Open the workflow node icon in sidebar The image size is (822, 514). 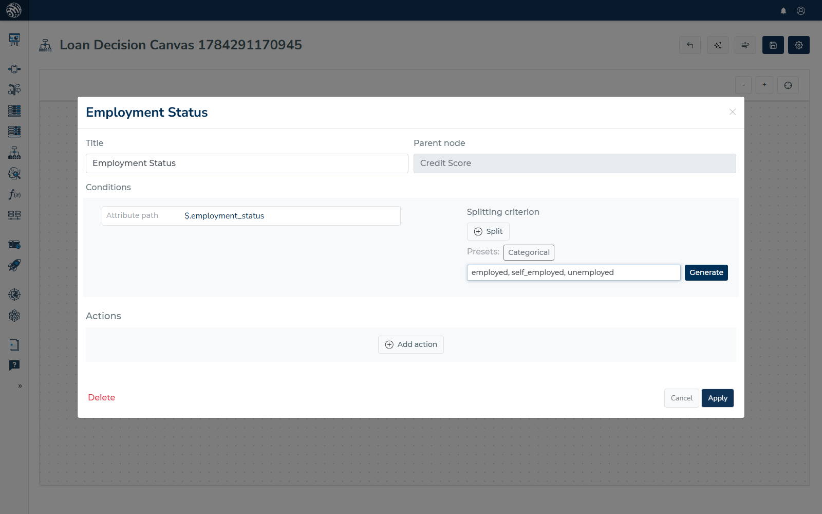(x=14, y=69)
